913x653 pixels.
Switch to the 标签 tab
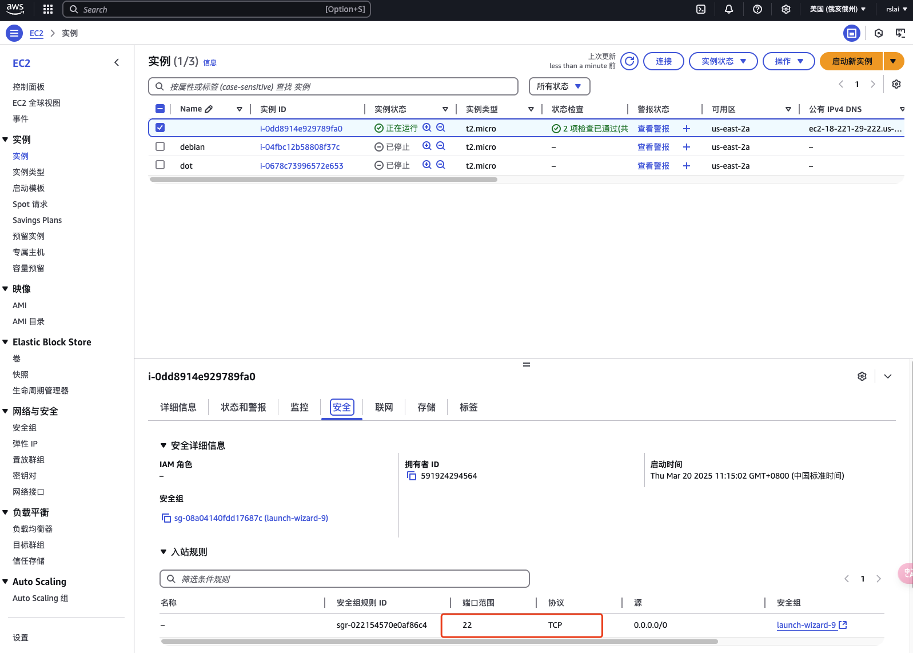[x=469, y=407]
